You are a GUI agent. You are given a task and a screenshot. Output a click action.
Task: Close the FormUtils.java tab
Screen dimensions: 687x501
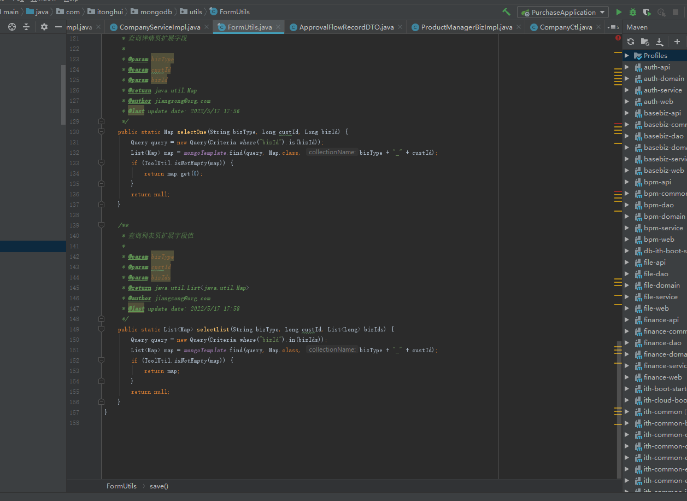coord(278,26)
